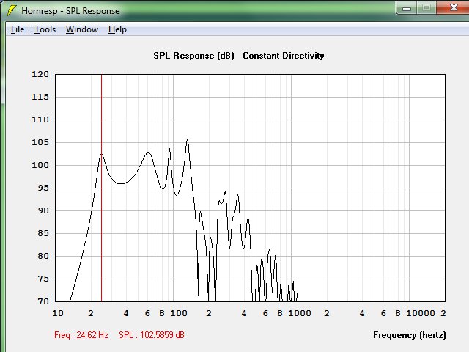The image size is (469, 352).
Task: Click the 80 label on the dB axis
Action: coord(43,256)
